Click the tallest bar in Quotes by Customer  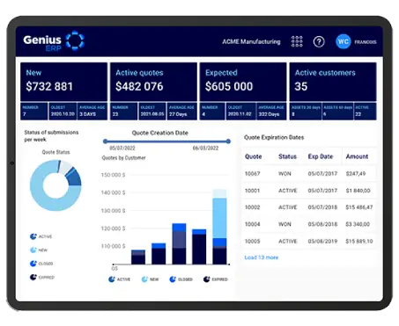[219, 227]
